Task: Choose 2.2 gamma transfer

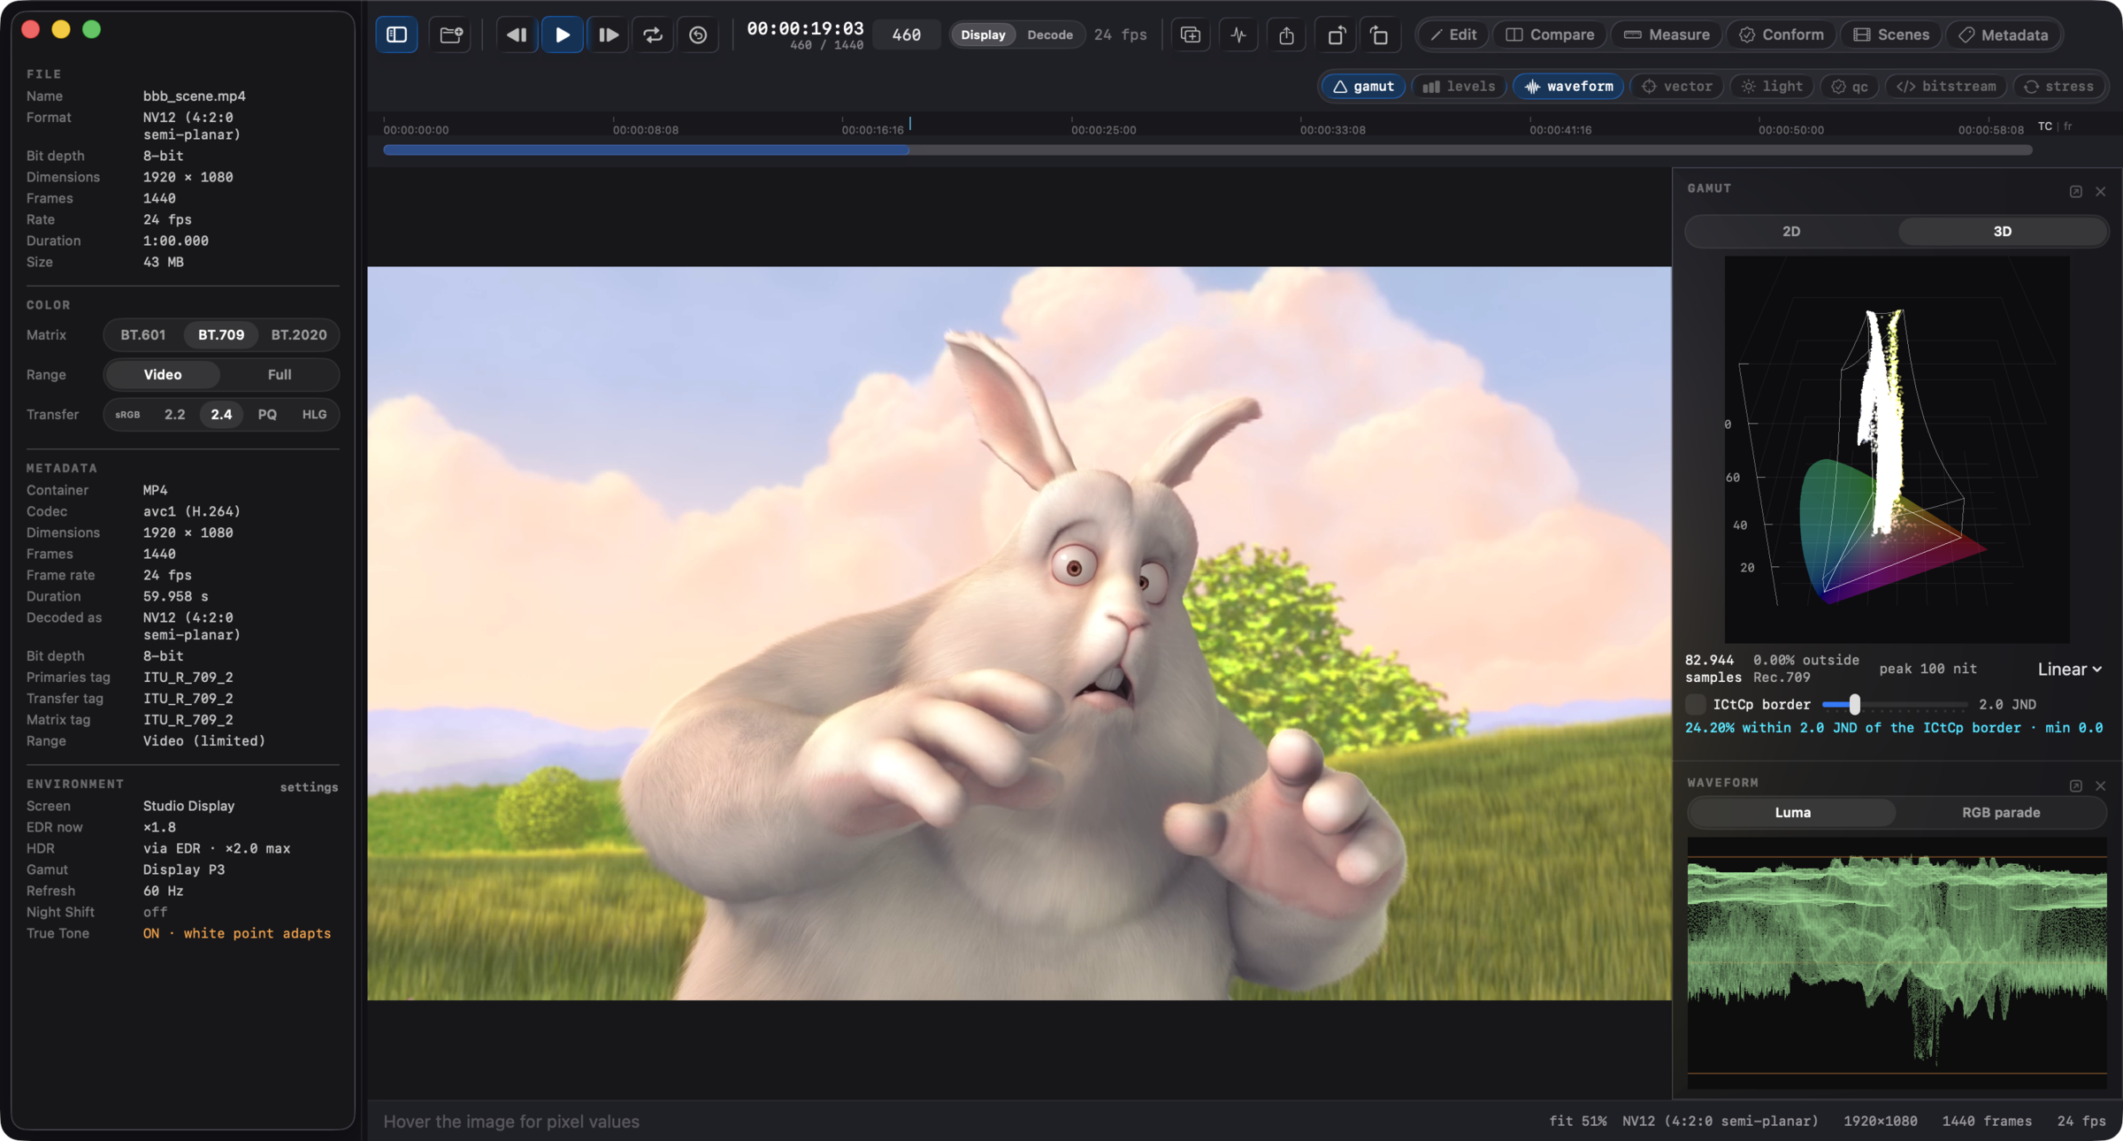Action: point(175,414)
